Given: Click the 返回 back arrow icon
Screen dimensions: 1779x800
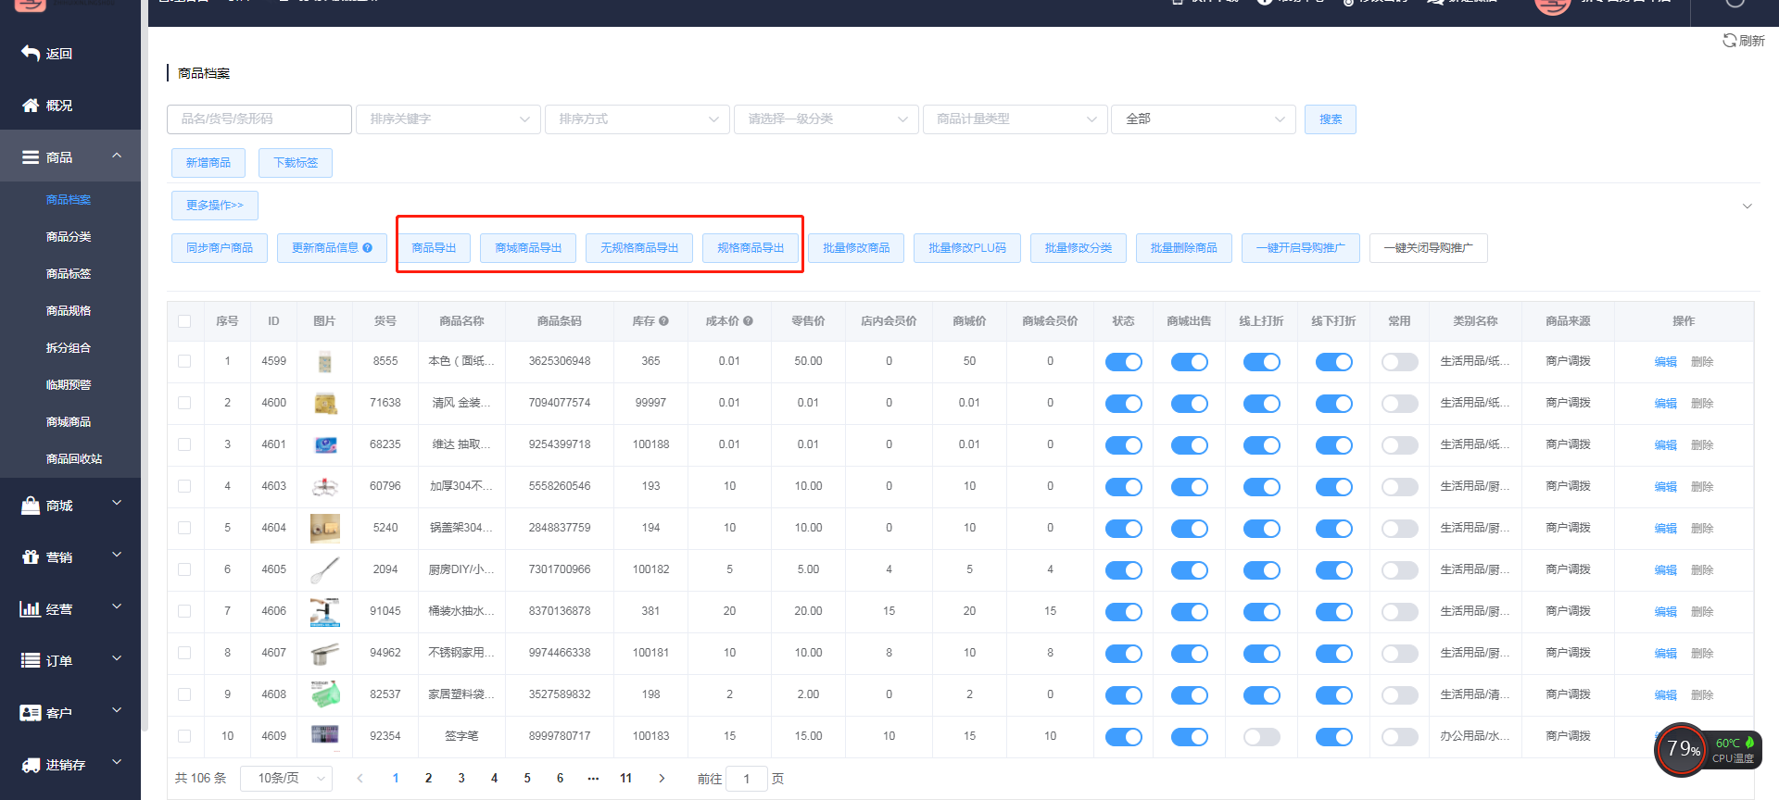Looking at the screenshot, I should [31, 54].
